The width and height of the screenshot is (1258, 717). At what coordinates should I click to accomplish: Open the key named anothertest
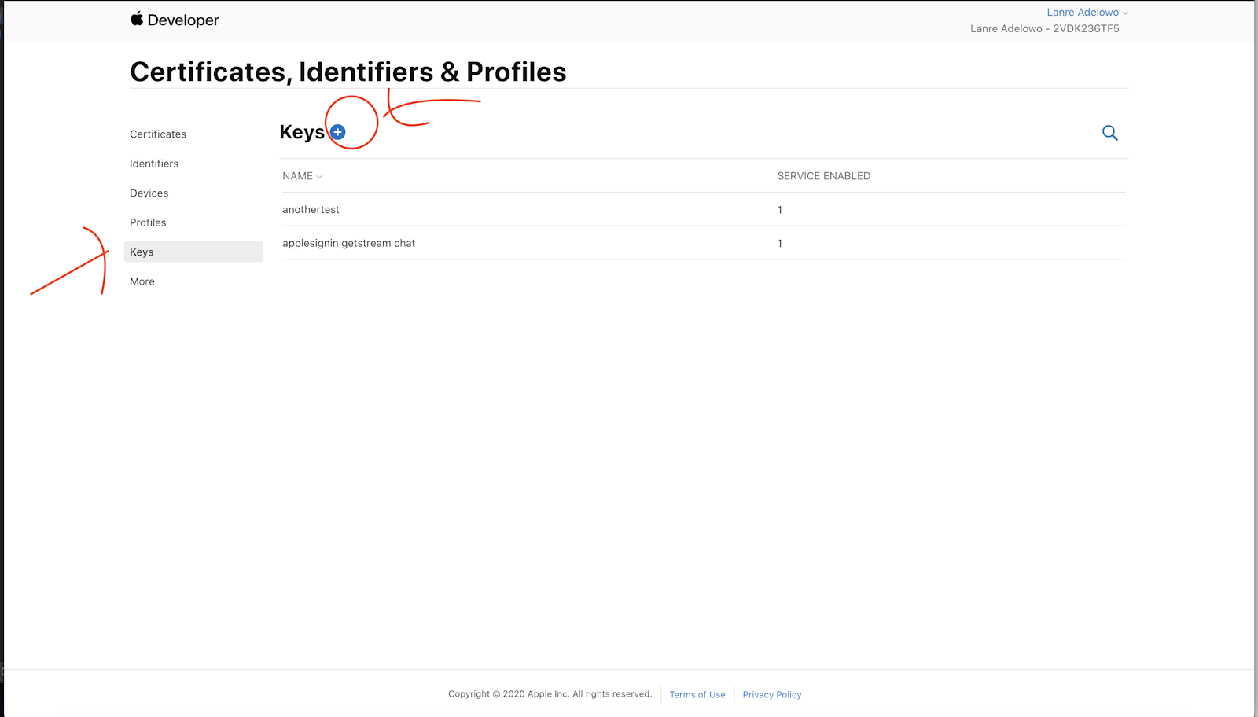point(311,209)
